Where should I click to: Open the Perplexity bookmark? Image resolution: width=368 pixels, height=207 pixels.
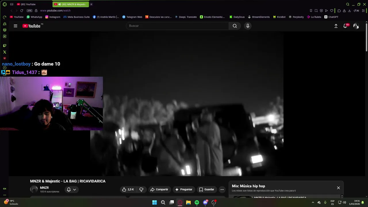tap(296, 17)
